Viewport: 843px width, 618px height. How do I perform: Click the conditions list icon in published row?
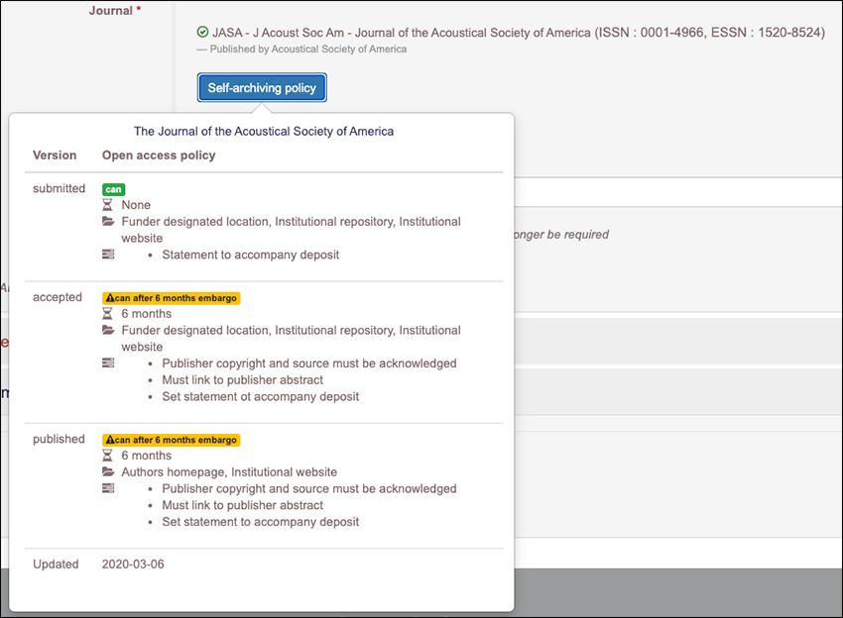[x=108, y=488]
